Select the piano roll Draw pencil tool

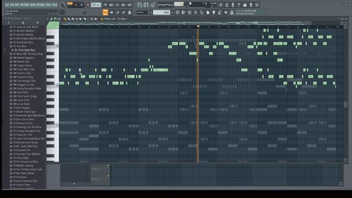pos(65,19)
